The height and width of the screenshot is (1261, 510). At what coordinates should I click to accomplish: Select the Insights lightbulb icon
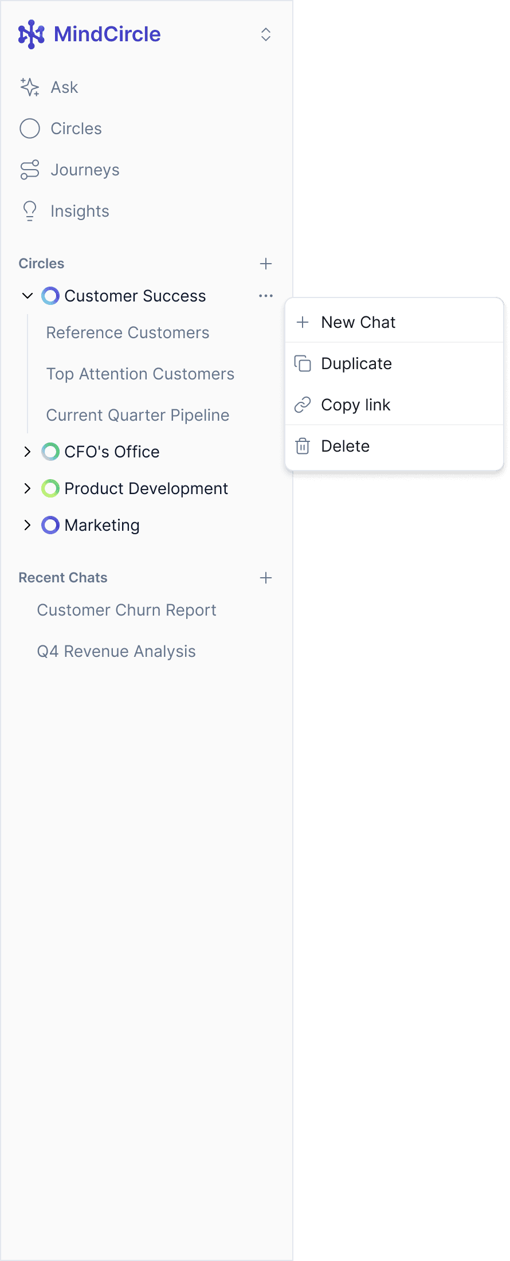point(29,211)
